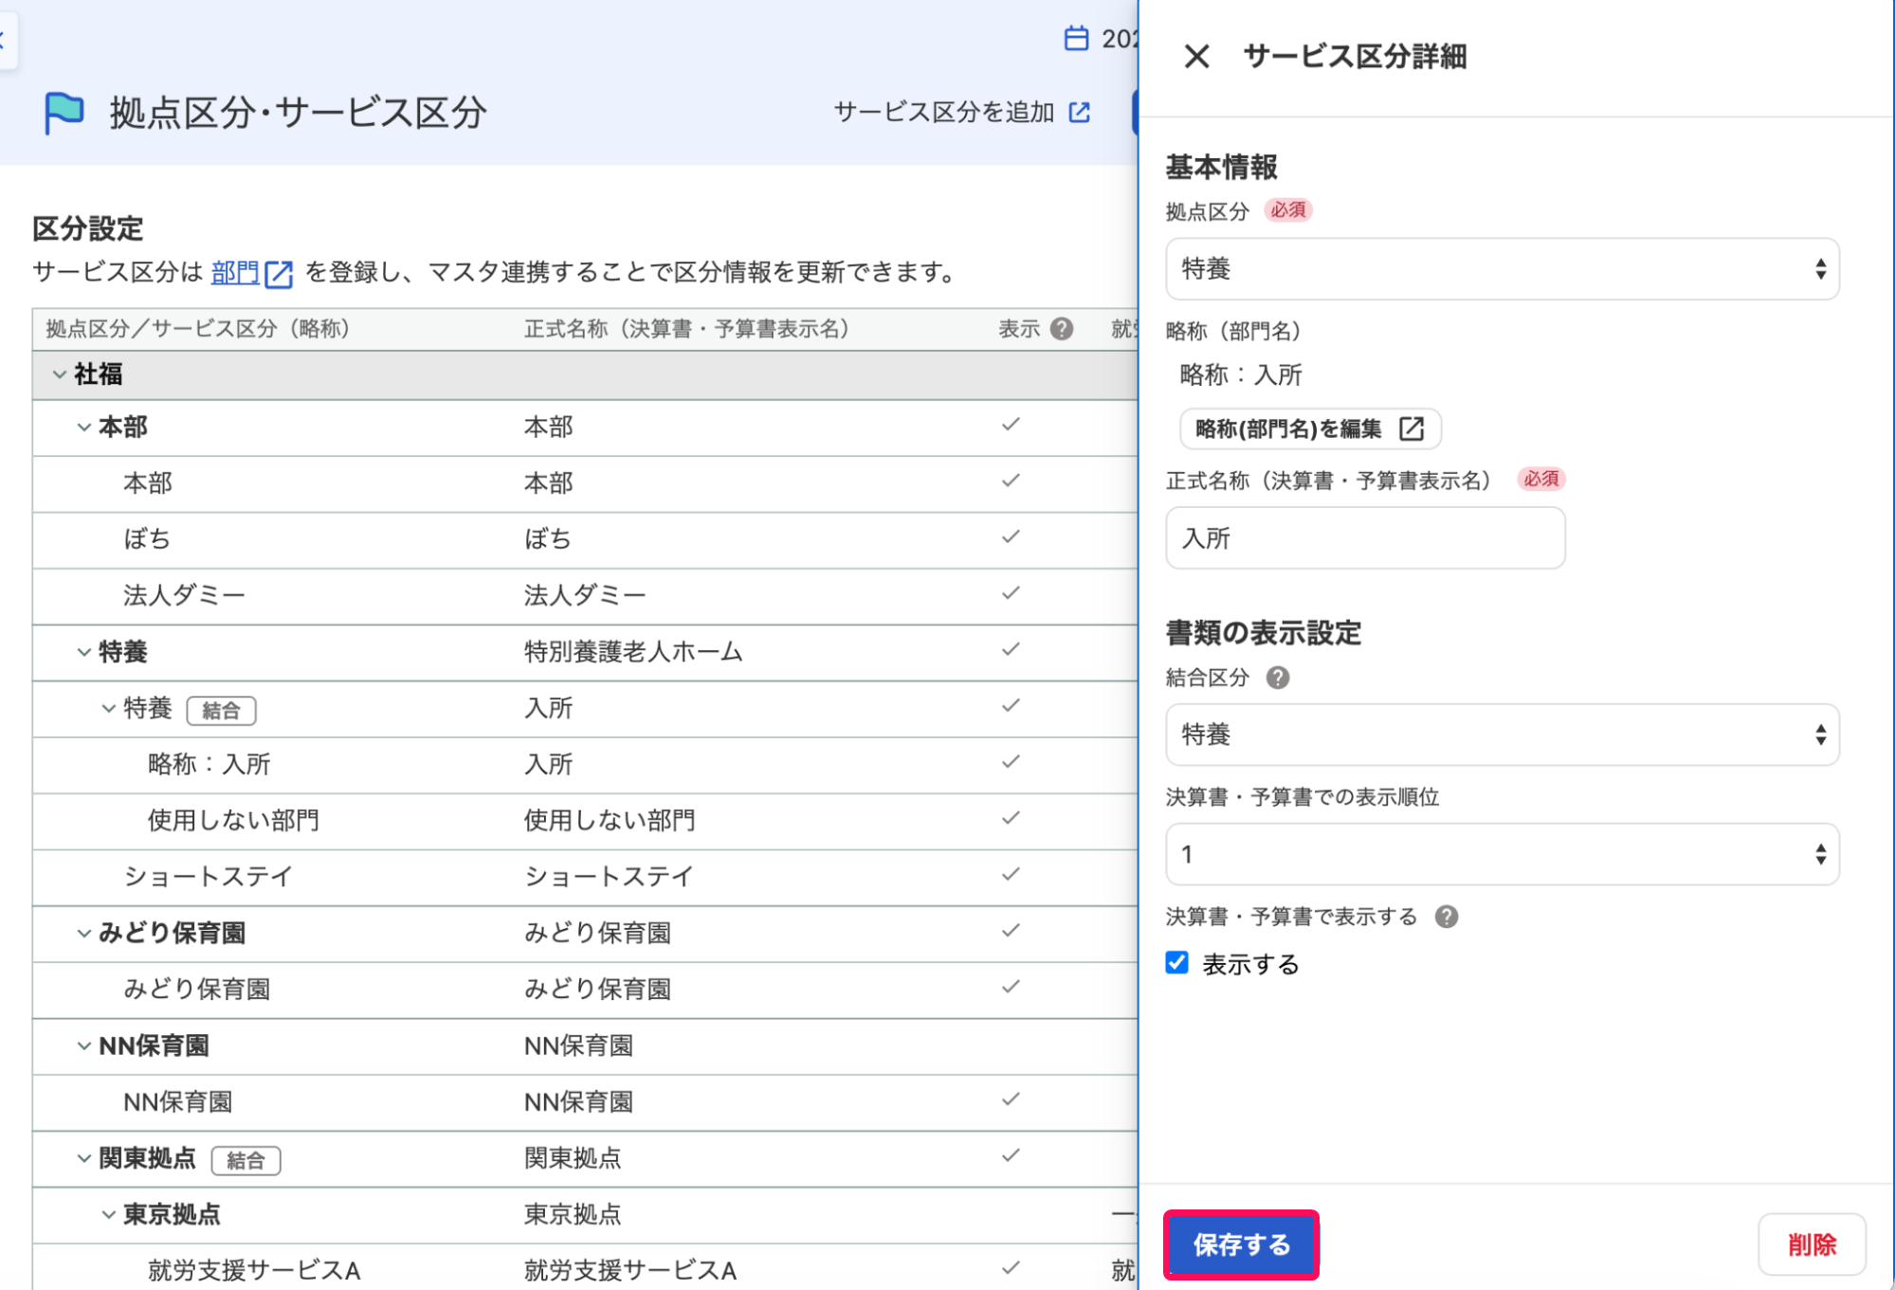Open the 結合区分 dropdown
Image resolution: width=1895 pixels, height=1290 pixels.
click(x=1502, y=735)
